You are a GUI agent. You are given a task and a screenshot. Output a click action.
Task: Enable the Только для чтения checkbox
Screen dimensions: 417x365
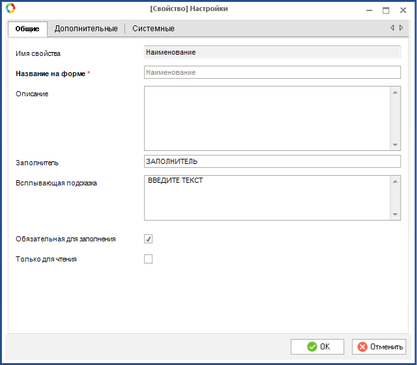pyautogui.click(x=149, y=259)
